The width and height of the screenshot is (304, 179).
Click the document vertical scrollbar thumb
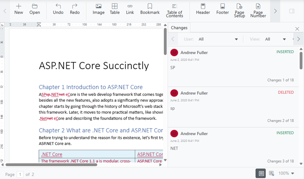pyautogui.click(x=165, y=42)
